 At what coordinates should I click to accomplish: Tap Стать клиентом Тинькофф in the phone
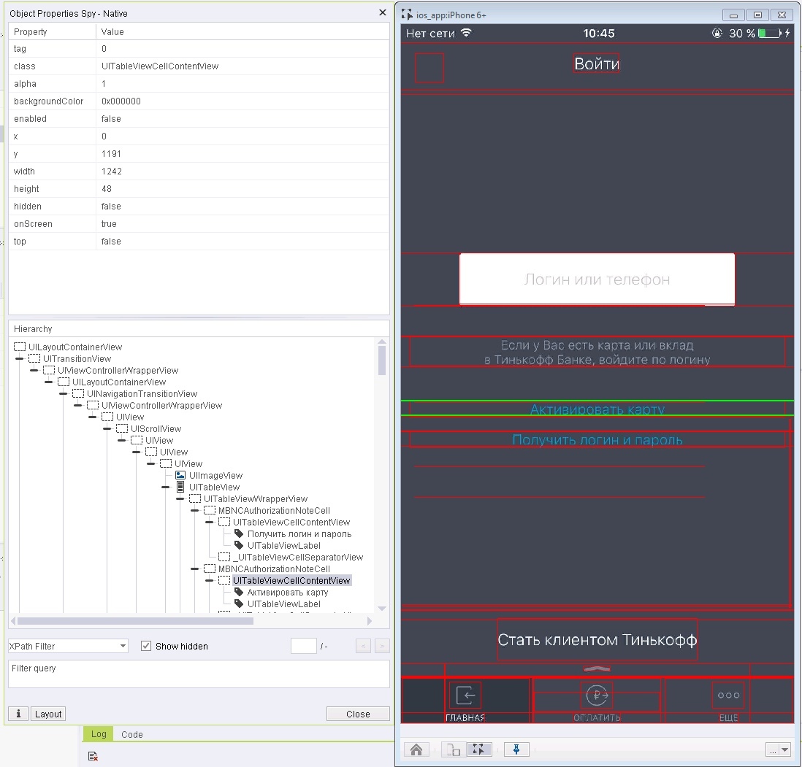(x=597, y=640)
